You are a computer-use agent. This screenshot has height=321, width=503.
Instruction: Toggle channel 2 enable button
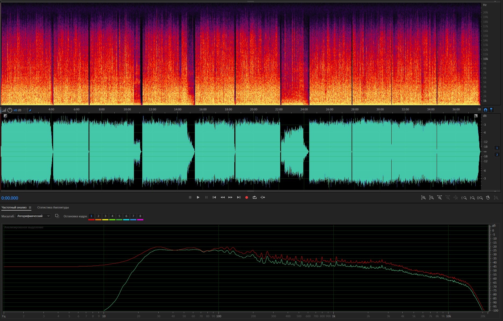[497, 154]
